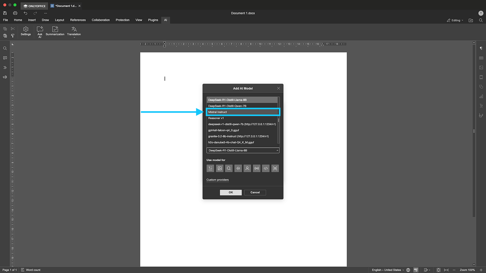The width and height of the screenshot is (486, 273).
Task: Toggle the image capability for the model
Action: point(219,168)
